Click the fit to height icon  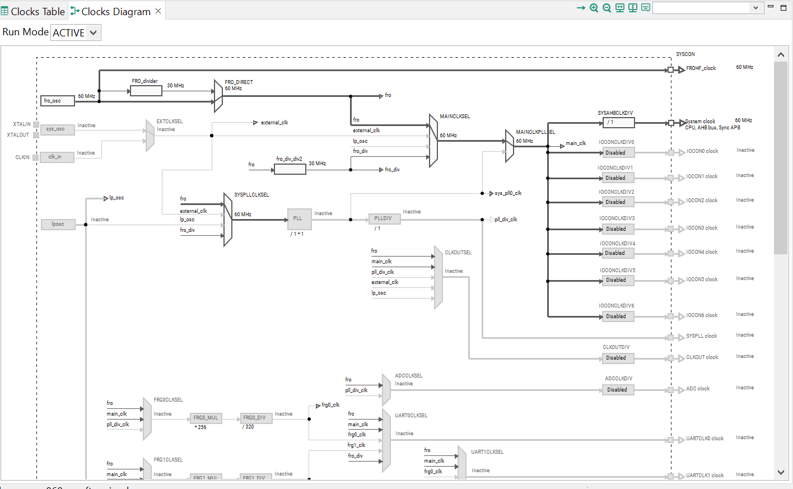click(x=633, y=8)
